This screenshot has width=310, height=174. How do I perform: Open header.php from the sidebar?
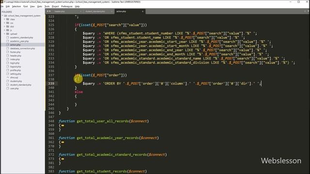click(x=15, y=56)
